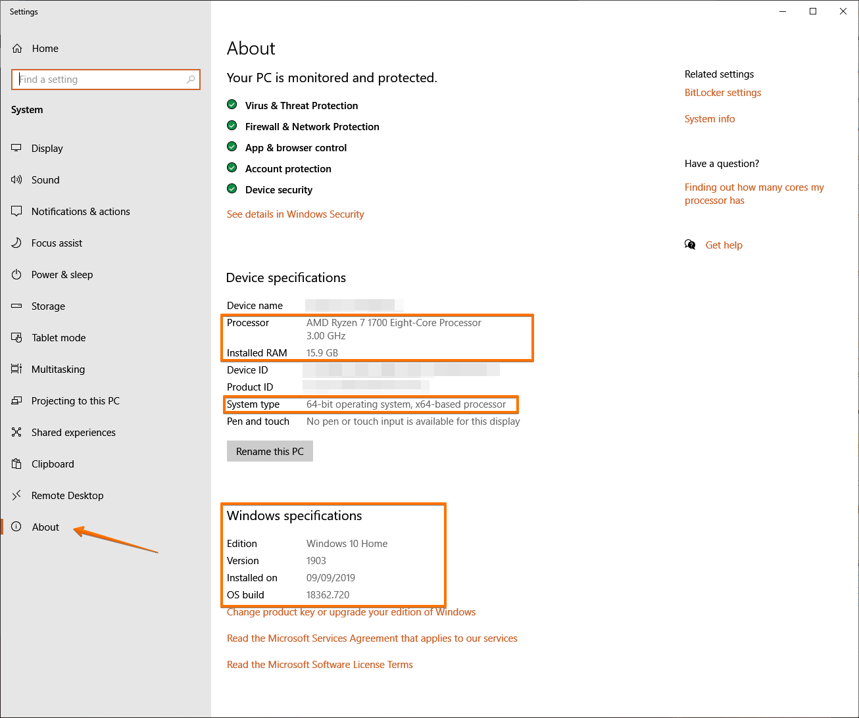
Task: Click the Tablet mode icon
Action: [x=16, y=338]
